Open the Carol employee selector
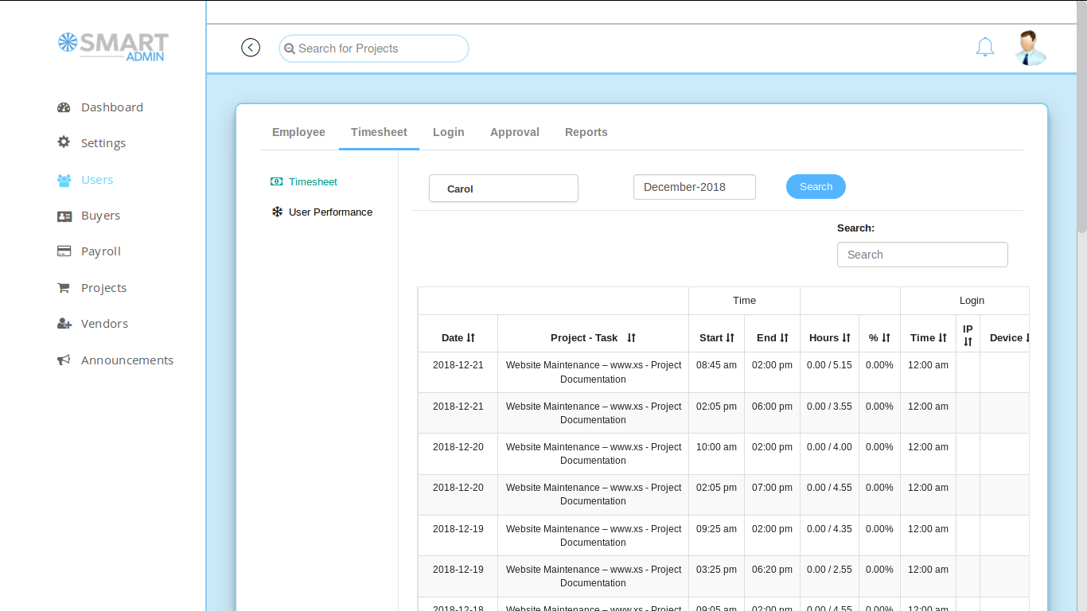The image size is (1087, 611). click(x=503, y=188)
